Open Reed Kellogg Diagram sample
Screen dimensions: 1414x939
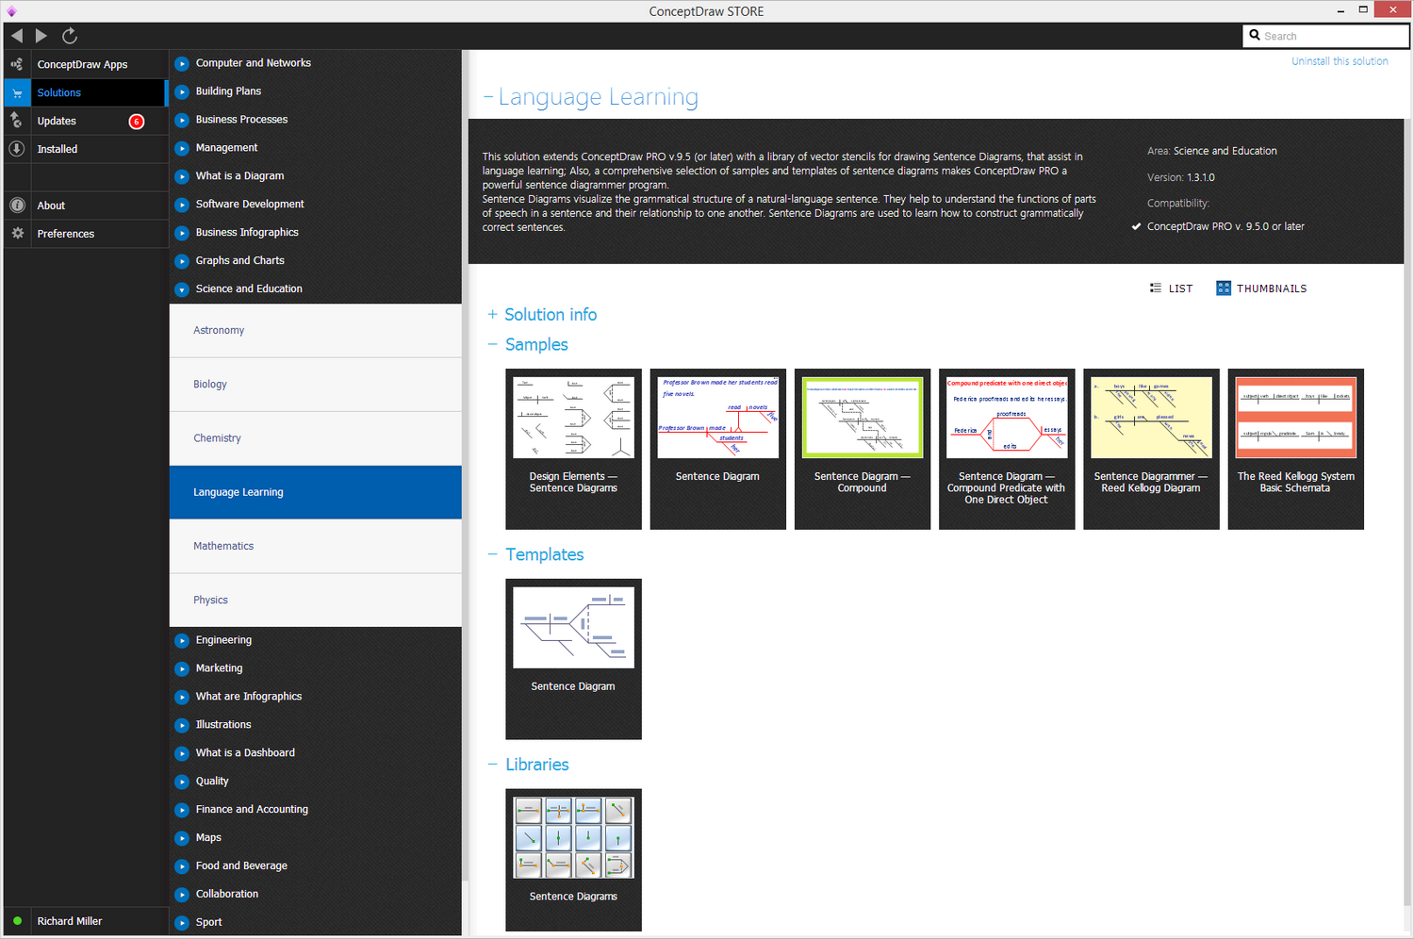[1151, 449]
